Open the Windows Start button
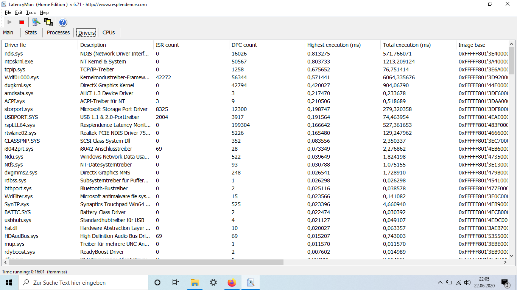Screen dimensions: 517x290 9,282
